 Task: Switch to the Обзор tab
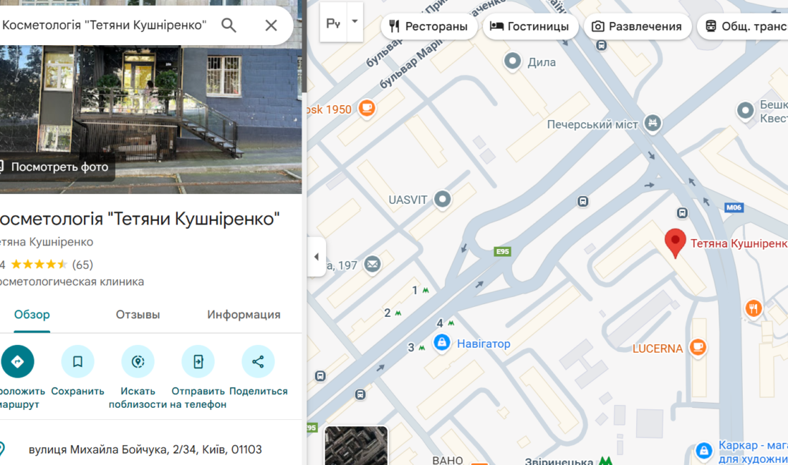[32, 315]
